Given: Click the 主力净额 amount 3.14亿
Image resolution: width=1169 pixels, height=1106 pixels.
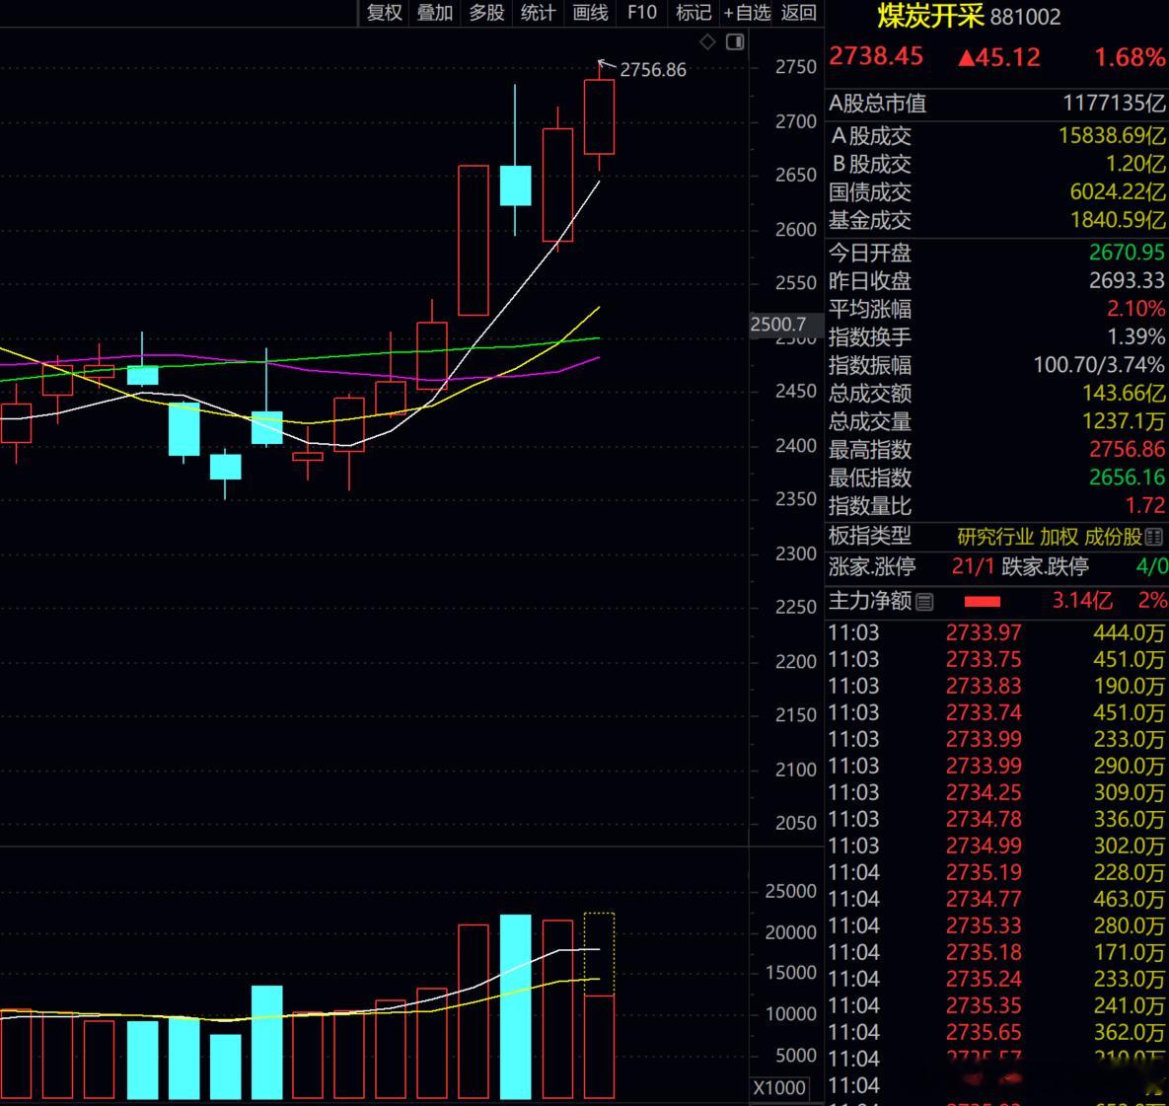Looking at the screenshot, I should click(x=1082, y=601).
